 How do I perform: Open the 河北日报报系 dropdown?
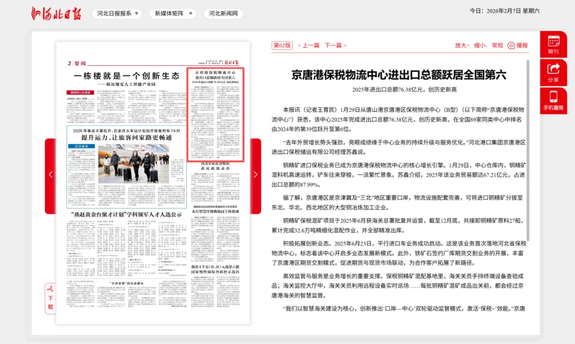(x=117, y=13)
